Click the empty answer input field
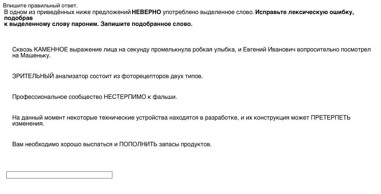The width and height of the screenshot is (381, 194). point(59,175)
